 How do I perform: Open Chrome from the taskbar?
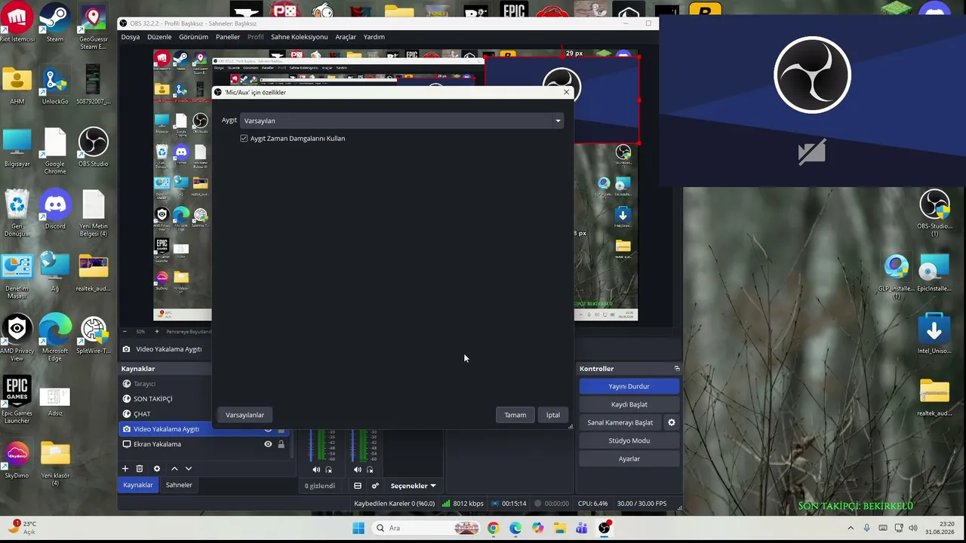click(494, 528)
